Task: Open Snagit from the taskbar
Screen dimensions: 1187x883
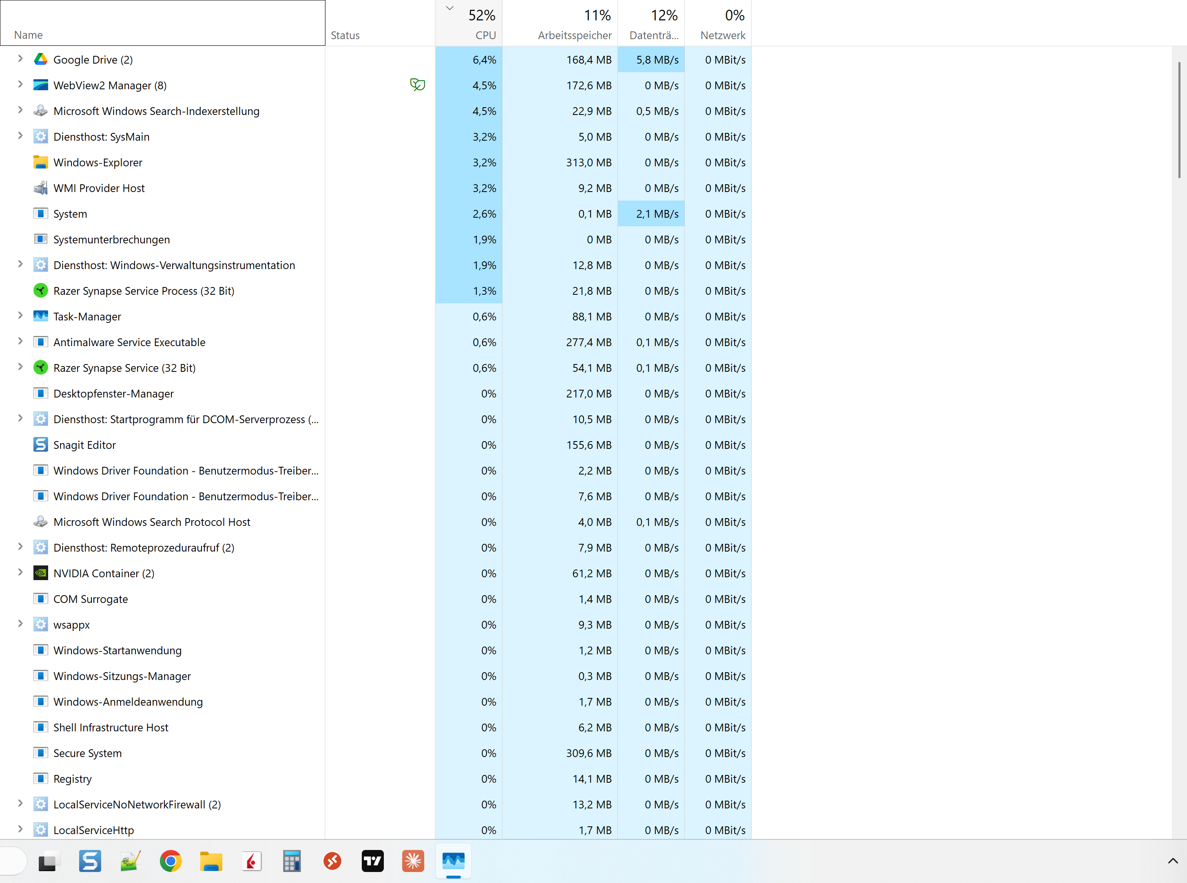Action: click(90, 861)
